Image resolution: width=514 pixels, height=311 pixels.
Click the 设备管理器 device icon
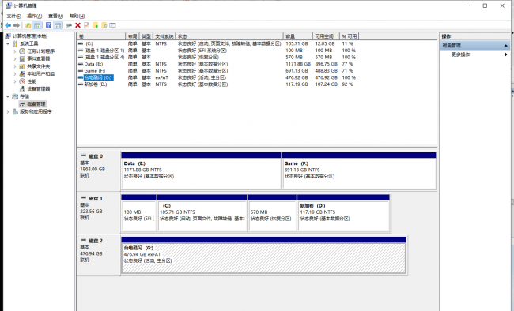point(22,88)
